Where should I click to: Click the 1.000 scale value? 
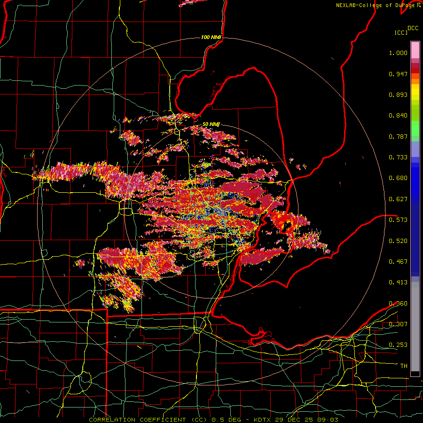[x=398, y=53]
